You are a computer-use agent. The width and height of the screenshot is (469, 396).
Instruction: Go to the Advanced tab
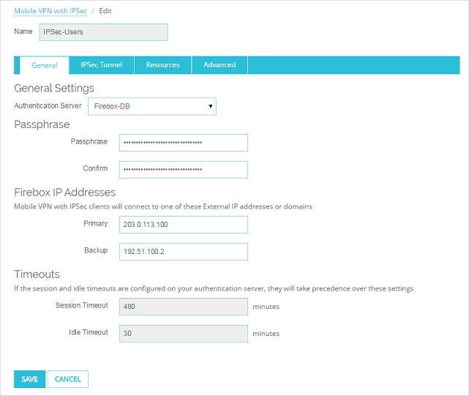coord(220,65)
